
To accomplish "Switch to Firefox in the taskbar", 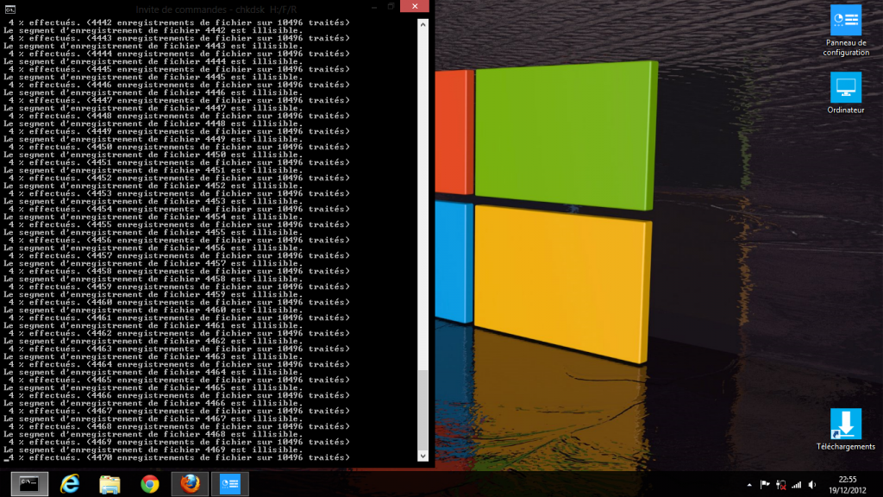I will (x=190, y=484).
